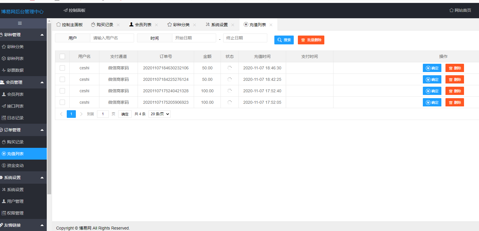479x231 pixels.
Task: Click the 彩种列表 cube icon in sidebar
Action: [x=4, y=58]
